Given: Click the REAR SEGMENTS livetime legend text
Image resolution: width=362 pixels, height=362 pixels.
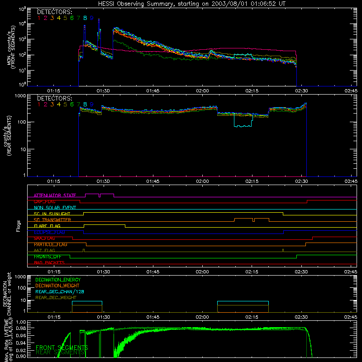Looking at the screenshot, I should (61, 352).
